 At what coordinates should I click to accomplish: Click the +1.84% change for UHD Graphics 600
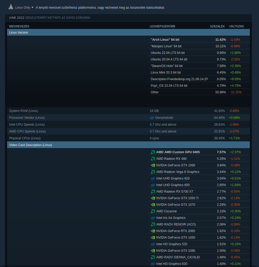(x=236, y=185)
